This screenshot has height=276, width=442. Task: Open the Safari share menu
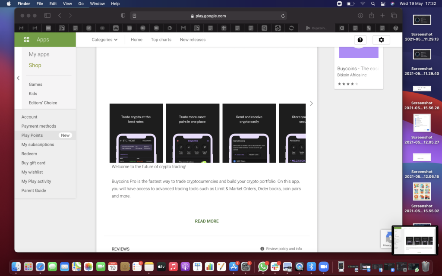(x=372, y=16)
